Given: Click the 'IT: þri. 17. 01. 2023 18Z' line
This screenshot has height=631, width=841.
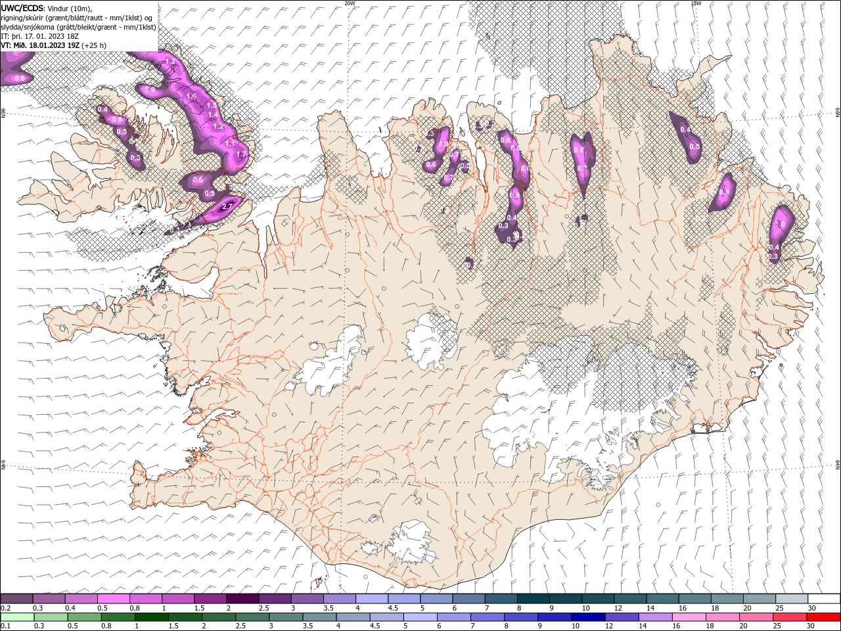Looking at the screenshot, I should point(41,36).
